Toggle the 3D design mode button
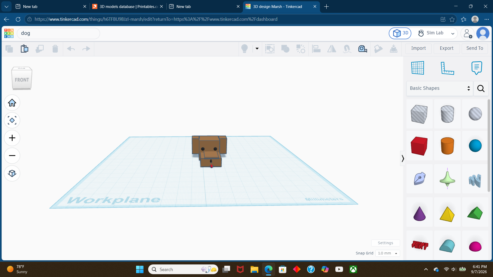This screenshot has width=493, height=277. tap(400, 33)
